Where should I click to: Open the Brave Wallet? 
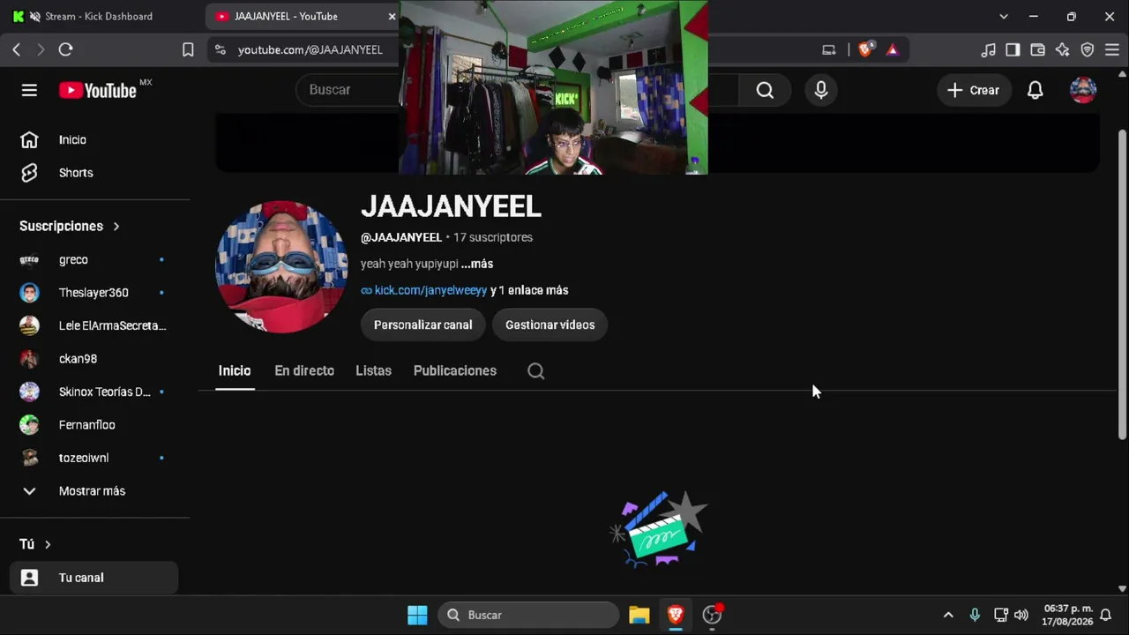click(x=1038, y=50)
